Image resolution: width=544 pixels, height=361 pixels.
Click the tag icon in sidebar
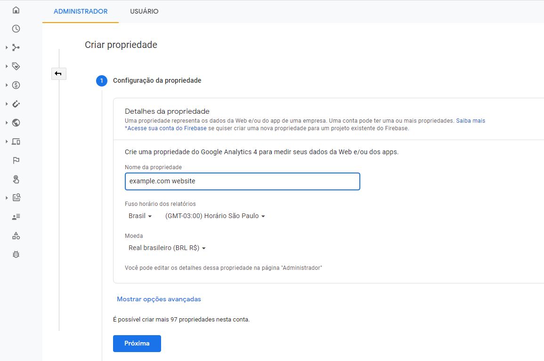(x=16, y=66)
